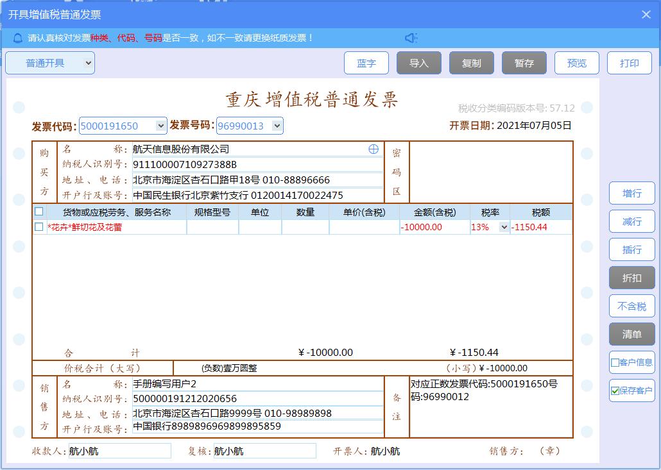
Task: Click the notification bell icon
Action: (x=17, y=38)
